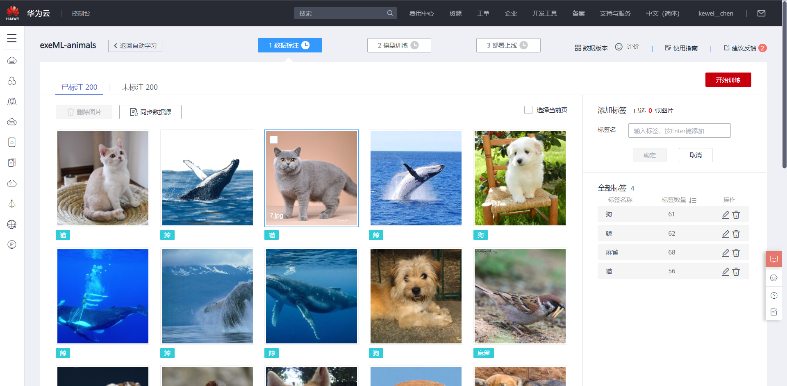Open the 使用指南 link
This screenshot has height=386, width=787.
pyautogui.click(x=681, y=48)
